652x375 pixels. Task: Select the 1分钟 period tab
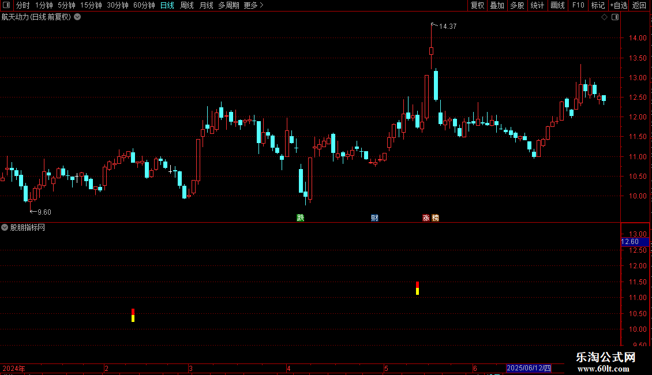coord(44,5)
